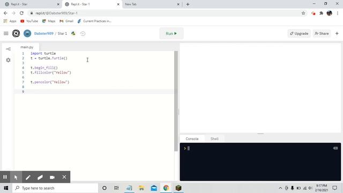This screenshot has height=193, width=343.
Task: Click the plus icon next to Share
Action: [x=337, y=33]
